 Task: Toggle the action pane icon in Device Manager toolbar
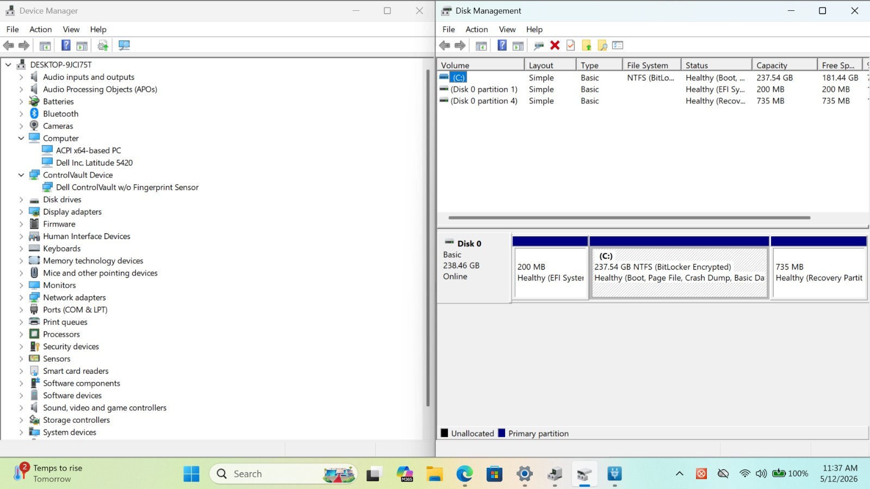pyautogui.click(x=82, y=46)
